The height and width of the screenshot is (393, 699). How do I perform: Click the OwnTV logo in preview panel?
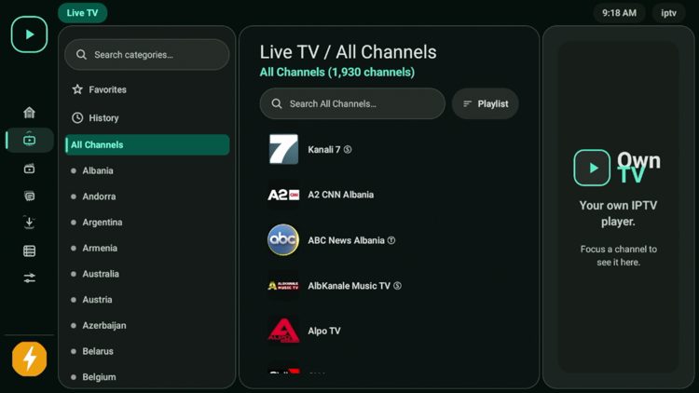tap(617, 168)
